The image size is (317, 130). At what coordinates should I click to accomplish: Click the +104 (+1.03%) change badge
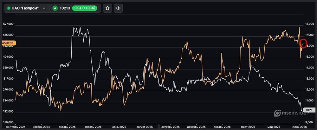click(85, 8)
